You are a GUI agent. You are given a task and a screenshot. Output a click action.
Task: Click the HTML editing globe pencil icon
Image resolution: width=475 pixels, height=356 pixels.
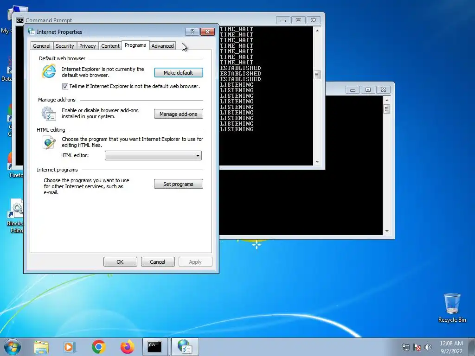point(49,142)
